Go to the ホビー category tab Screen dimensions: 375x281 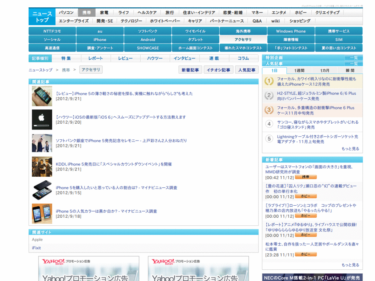301,12
